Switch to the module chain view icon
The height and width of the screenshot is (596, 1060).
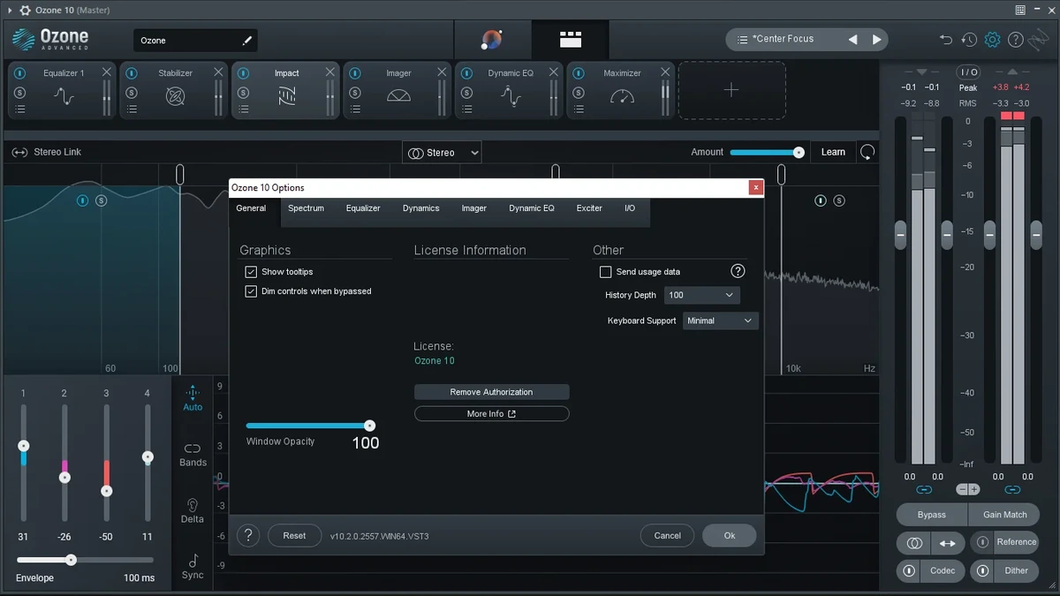pyautogui.click(x=571, y=40)
